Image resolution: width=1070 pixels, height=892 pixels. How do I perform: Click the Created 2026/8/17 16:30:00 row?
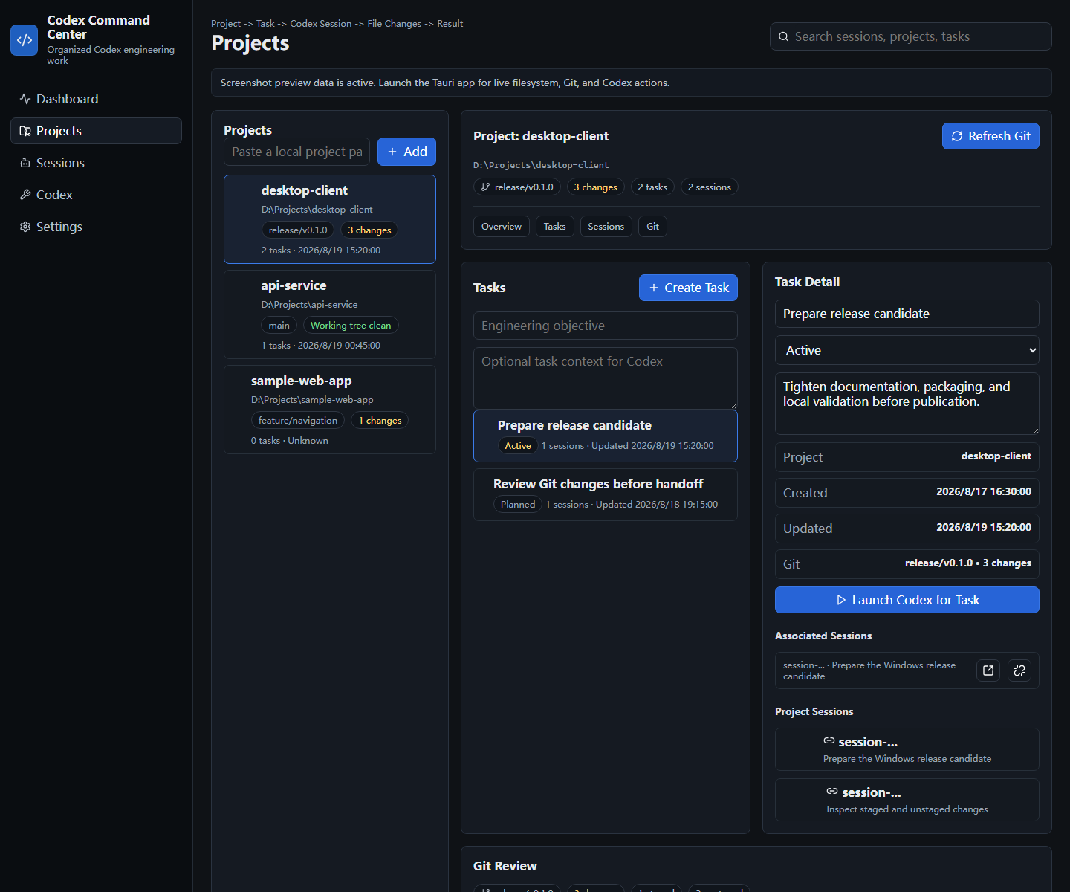[x=907, y=492]
